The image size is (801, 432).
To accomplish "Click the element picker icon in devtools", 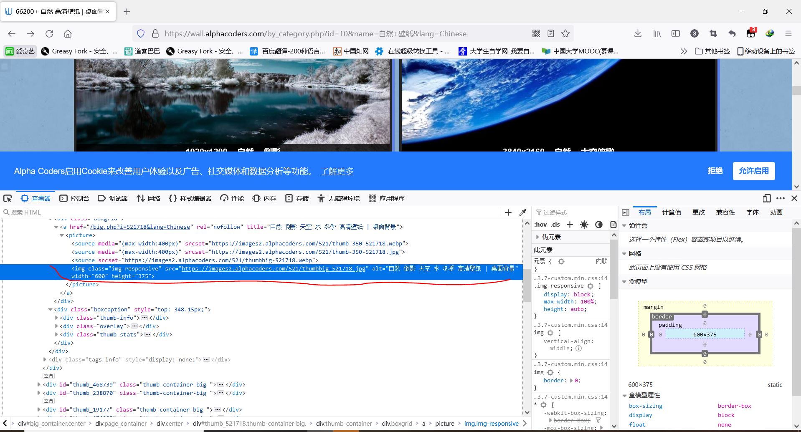I will point(8,198).
